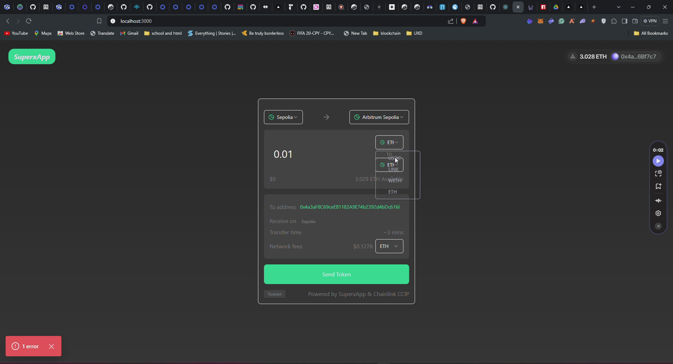Open the school and html bookmark folder
This screenshot has height=364, width=673.
(x=163, y=33)
